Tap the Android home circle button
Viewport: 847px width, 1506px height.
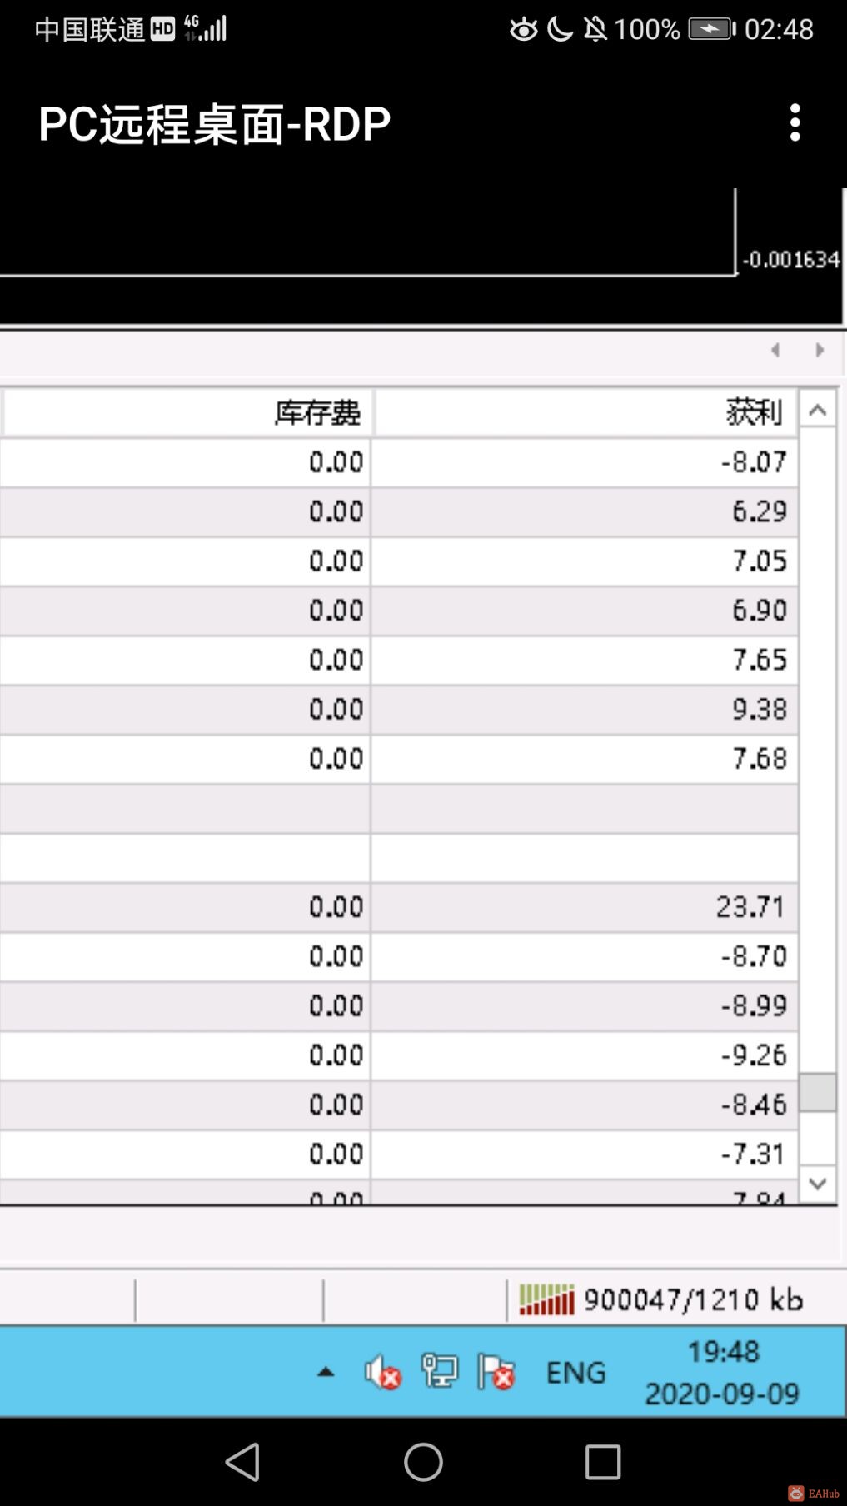pos(423,1462)
